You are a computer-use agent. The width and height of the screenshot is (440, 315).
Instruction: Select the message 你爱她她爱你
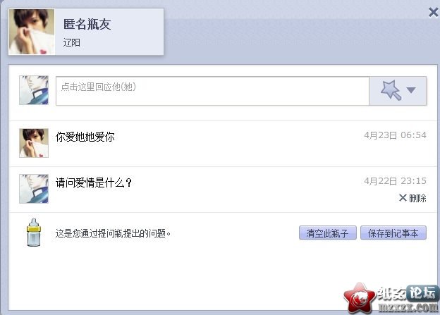pos(85,137)
